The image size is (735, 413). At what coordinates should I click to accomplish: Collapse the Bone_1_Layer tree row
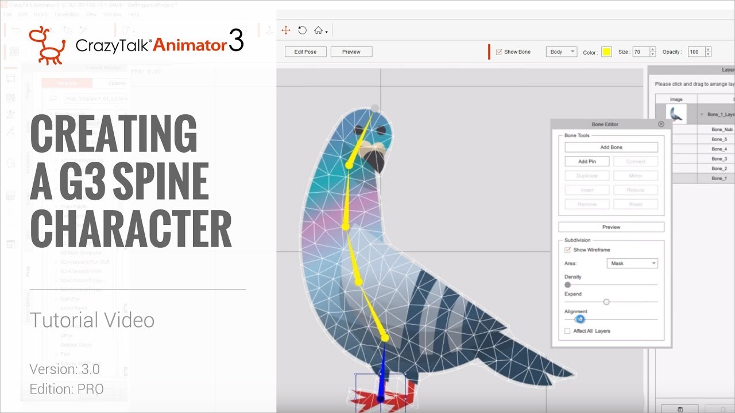tap(701, 115)
